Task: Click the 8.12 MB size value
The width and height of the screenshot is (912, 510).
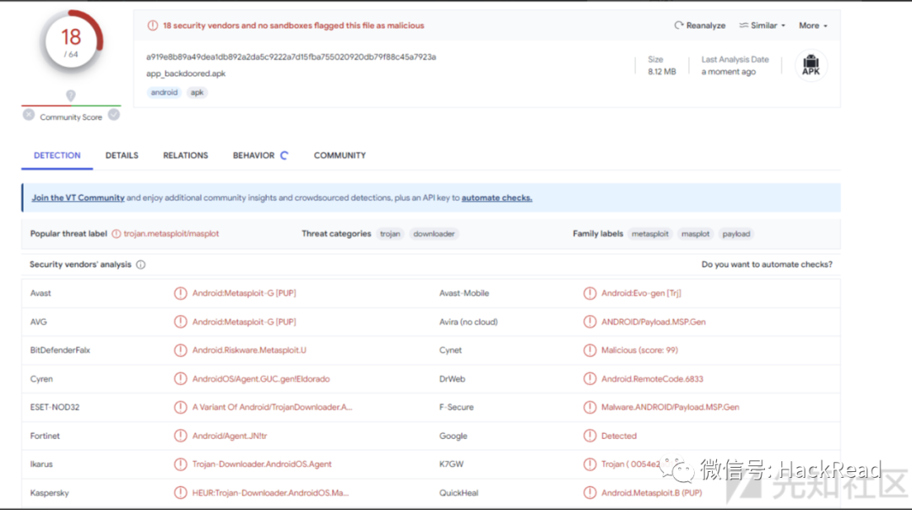Action: [662, 72]
